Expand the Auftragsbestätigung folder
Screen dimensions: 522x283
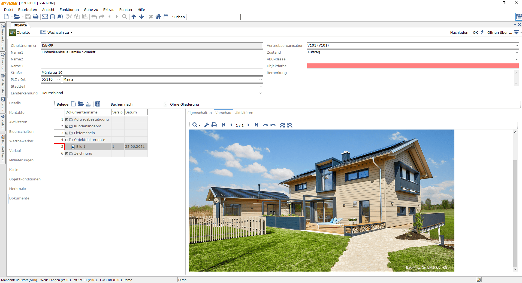pos(67,119)
